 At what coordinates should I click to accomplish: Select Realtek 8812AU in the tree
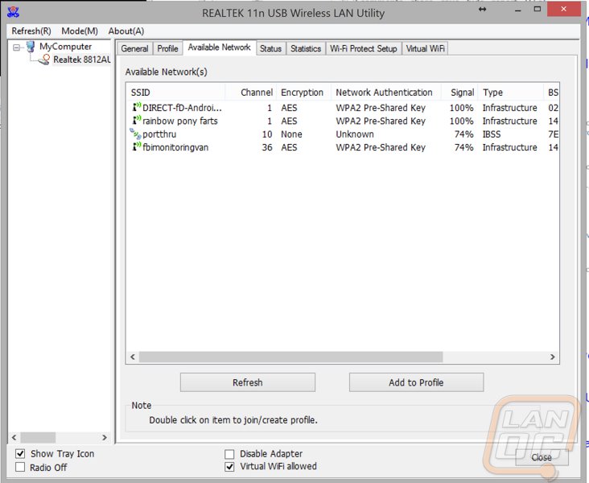(81, 60)
